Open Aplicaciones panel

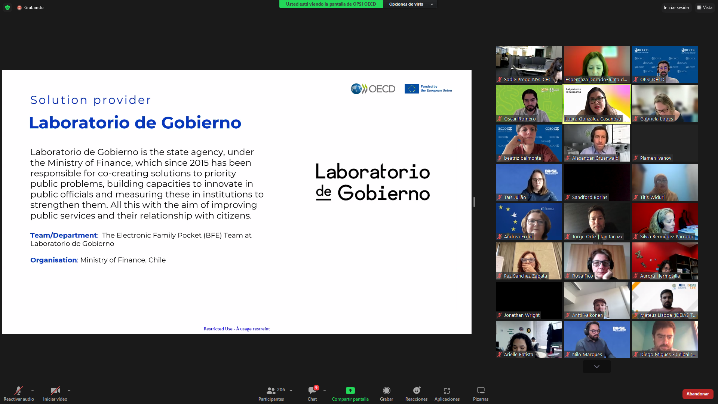[447, 394]
